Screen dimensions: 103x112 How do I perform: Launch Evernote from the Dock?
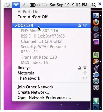tap(96, 55)
